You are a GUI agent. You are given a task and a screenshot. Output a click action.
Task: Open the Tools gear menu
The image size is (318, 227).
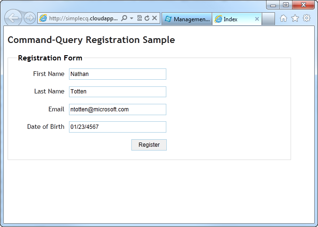pos(307,18)
